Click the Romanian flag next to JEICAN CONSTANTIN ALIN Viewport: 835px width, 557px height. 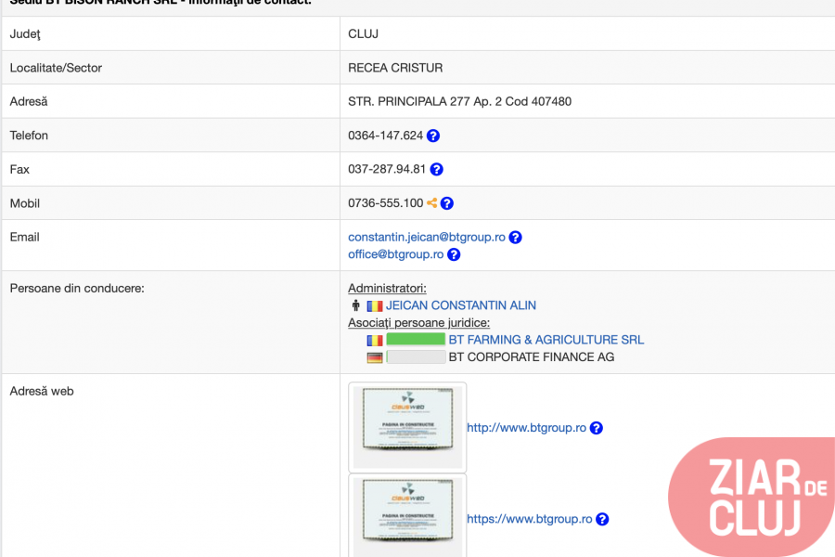point(375,306)
